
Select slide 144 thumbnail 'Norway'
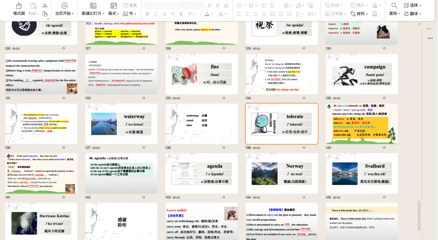281,173
